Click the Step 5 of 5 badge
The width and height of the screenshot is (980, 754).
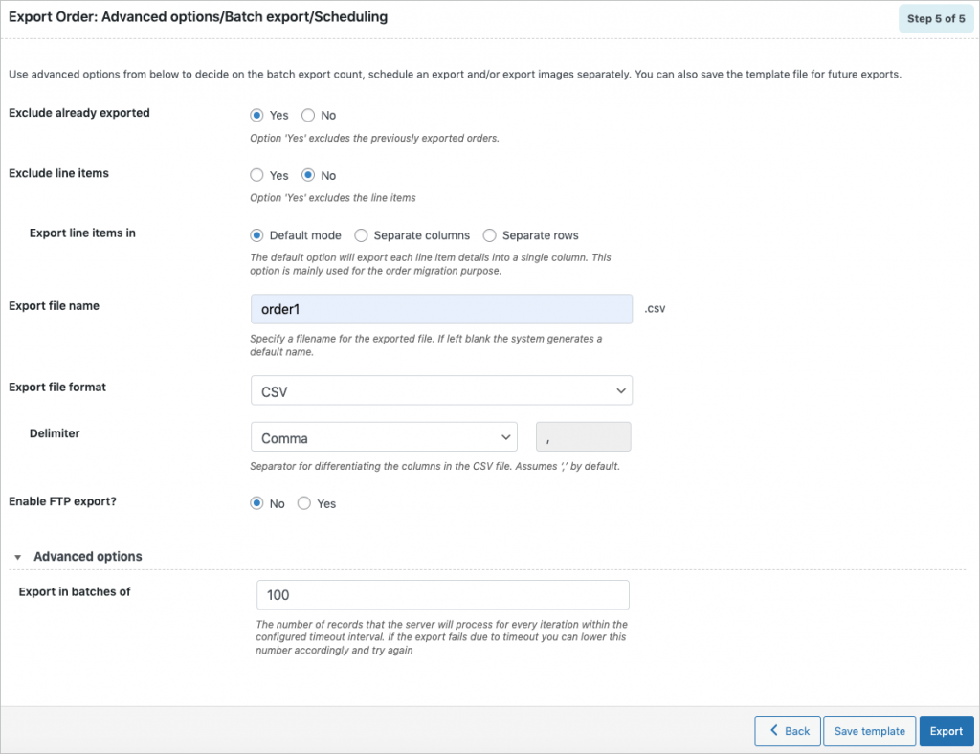point(936,19)
